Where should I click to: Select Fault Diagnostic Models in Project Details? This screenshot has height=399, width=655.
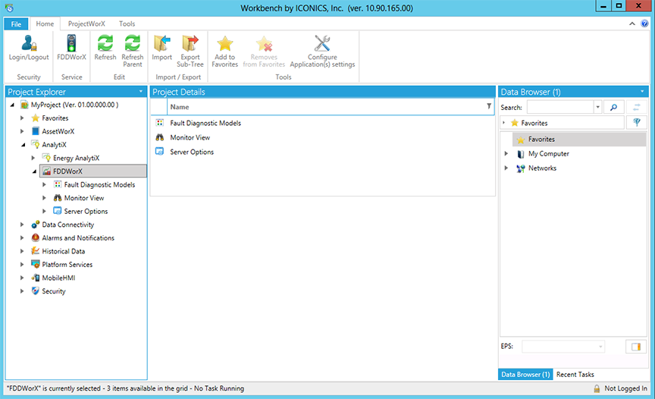[x=205, y=123]
